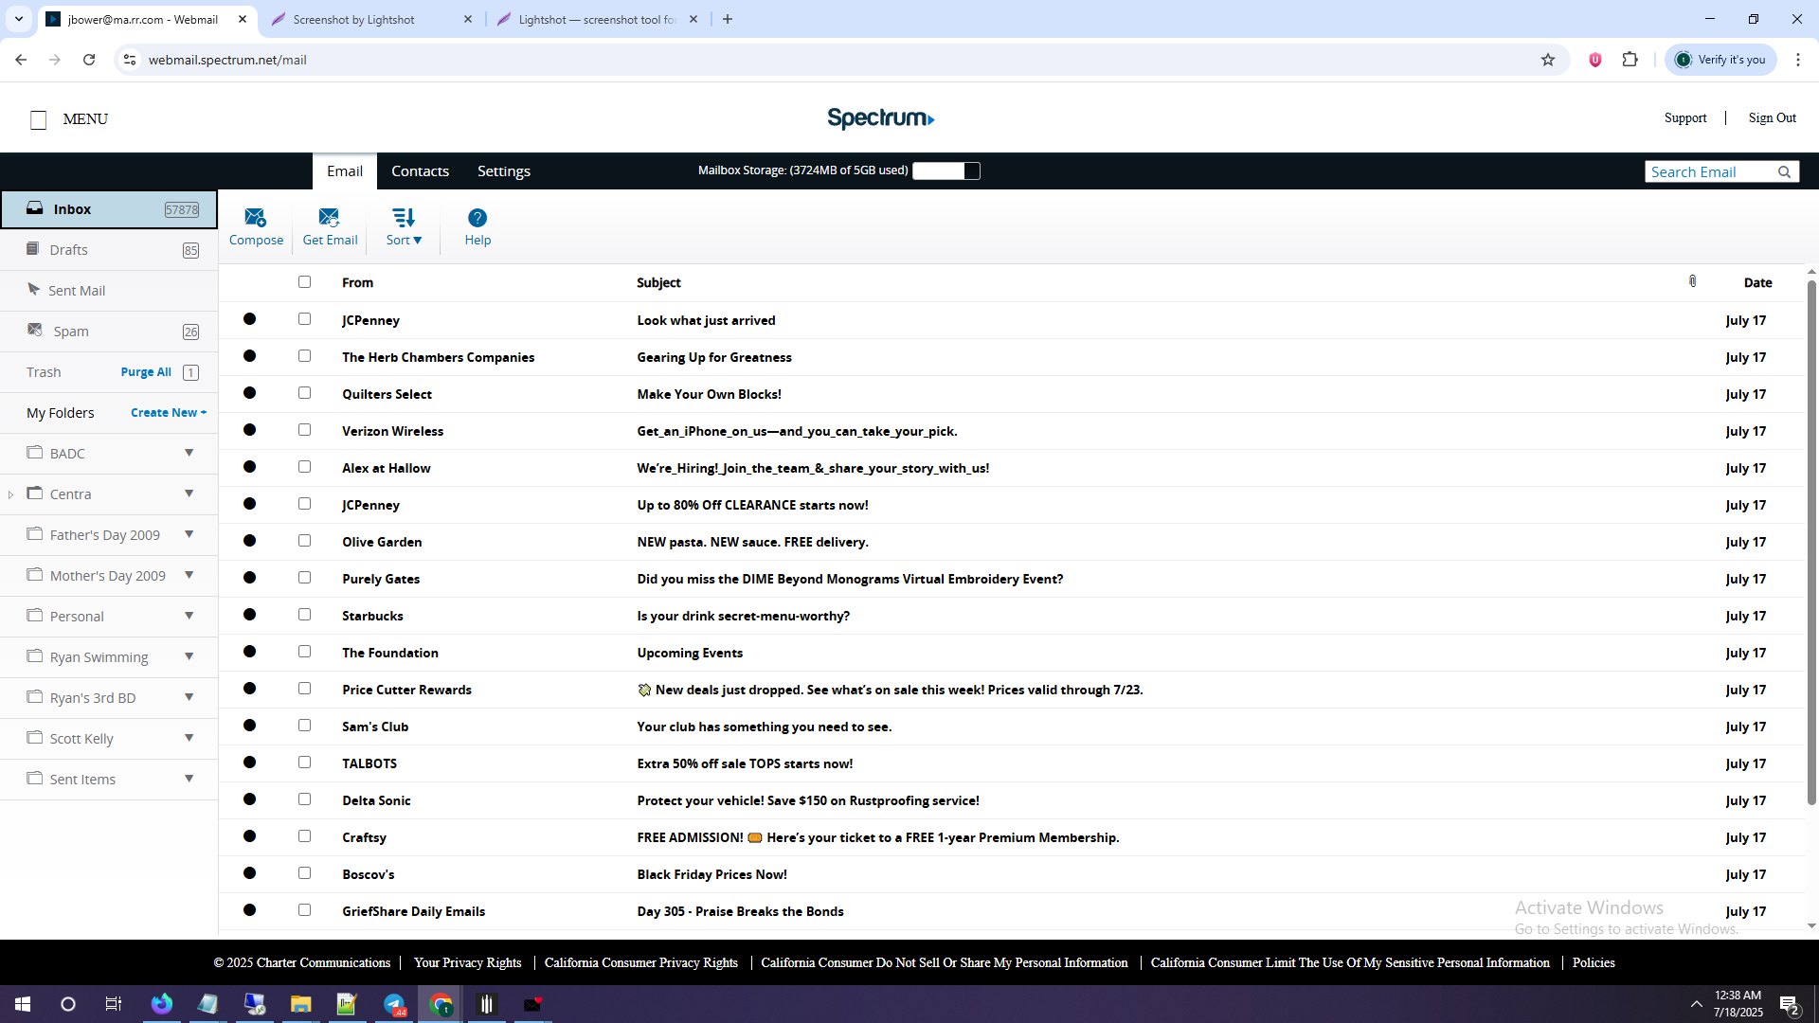Open the Windows Start menu
Screen dimensions: 1819x1023
click(x=23, y=1004)
